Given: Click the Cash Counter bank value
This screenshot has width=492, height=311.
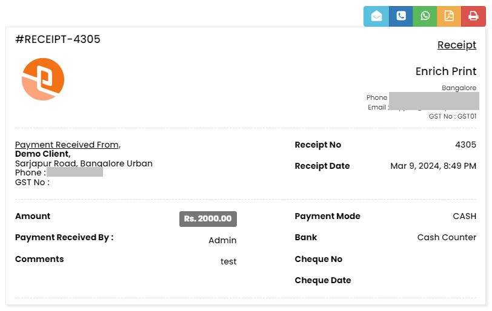Looking at the screenshot, I should click(x=447, y=237).
